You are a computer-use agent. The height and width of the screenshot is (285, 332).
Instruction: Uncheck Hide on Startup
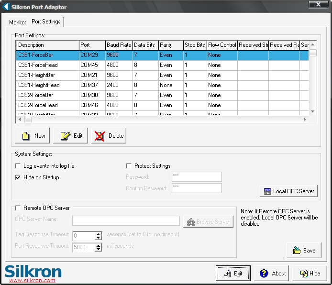[18, 177]
